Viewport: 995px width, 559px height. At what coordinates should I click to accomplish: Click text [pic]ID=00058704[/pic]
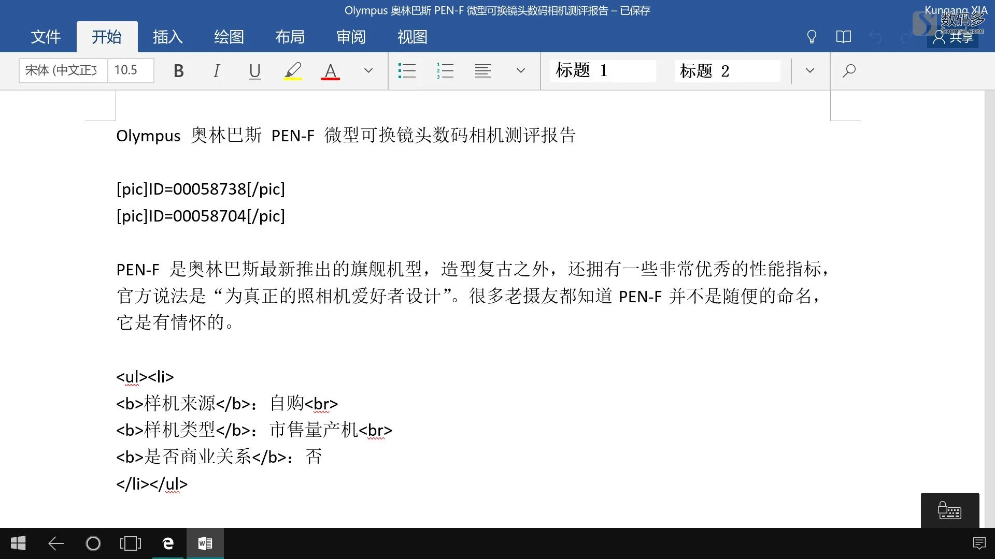pyautogui.click(x=201, y=216)
